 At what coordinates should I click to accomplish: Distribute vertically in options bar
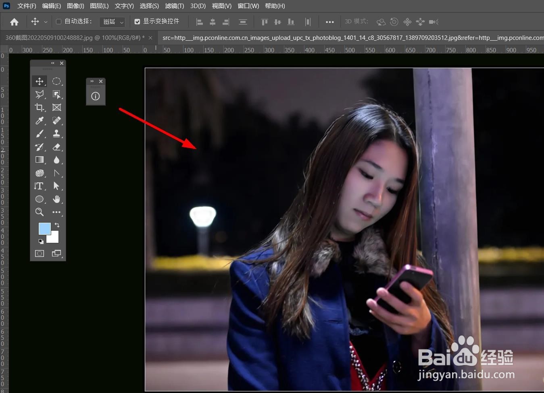tap(243, 22)
